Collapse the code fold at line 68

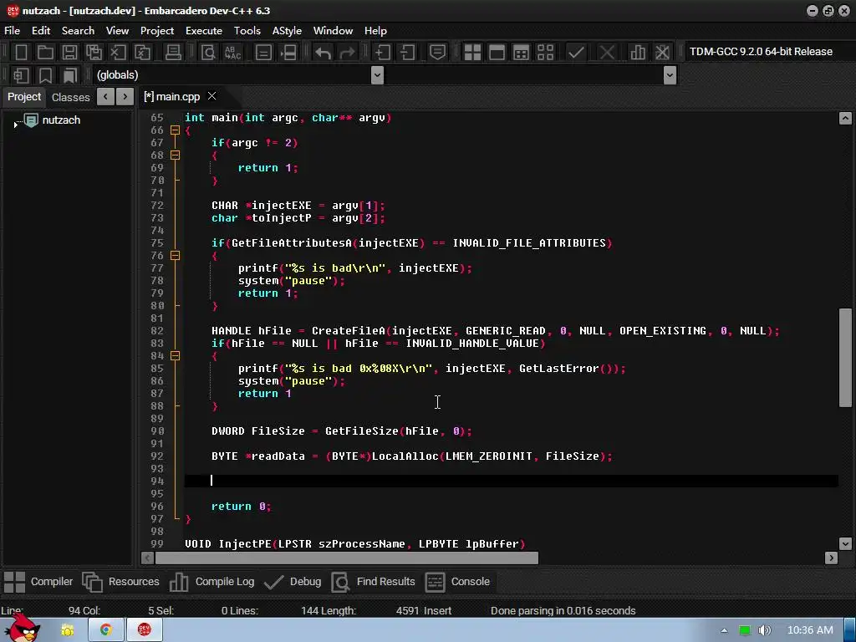click(x=175, y=155)
